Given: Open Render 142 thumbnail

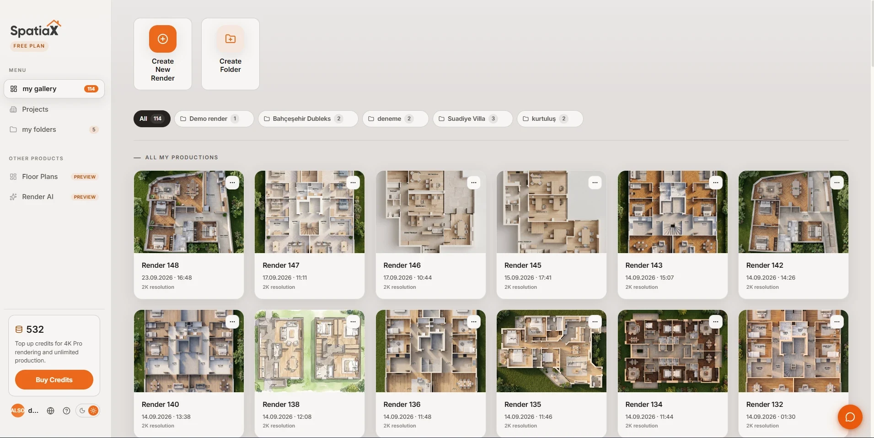Looking at the screenshot, I should pyautogui.click(x=794, y=212).
